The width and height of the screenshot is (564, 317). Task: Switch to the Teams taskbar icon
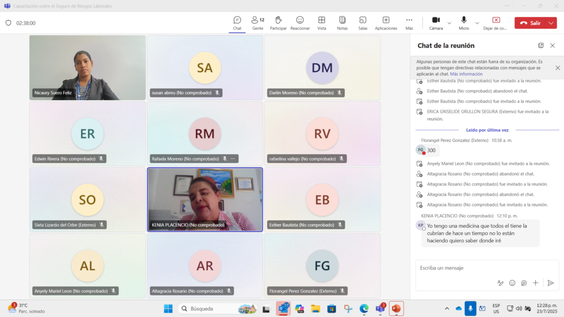[x=380, y=308]
